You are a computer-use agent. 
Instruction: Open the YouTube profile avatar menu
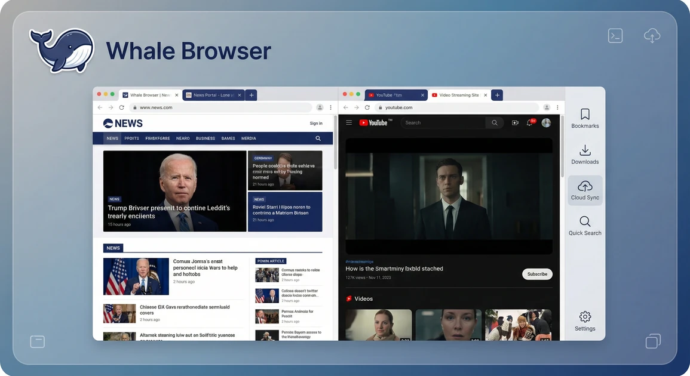(545, 122)
